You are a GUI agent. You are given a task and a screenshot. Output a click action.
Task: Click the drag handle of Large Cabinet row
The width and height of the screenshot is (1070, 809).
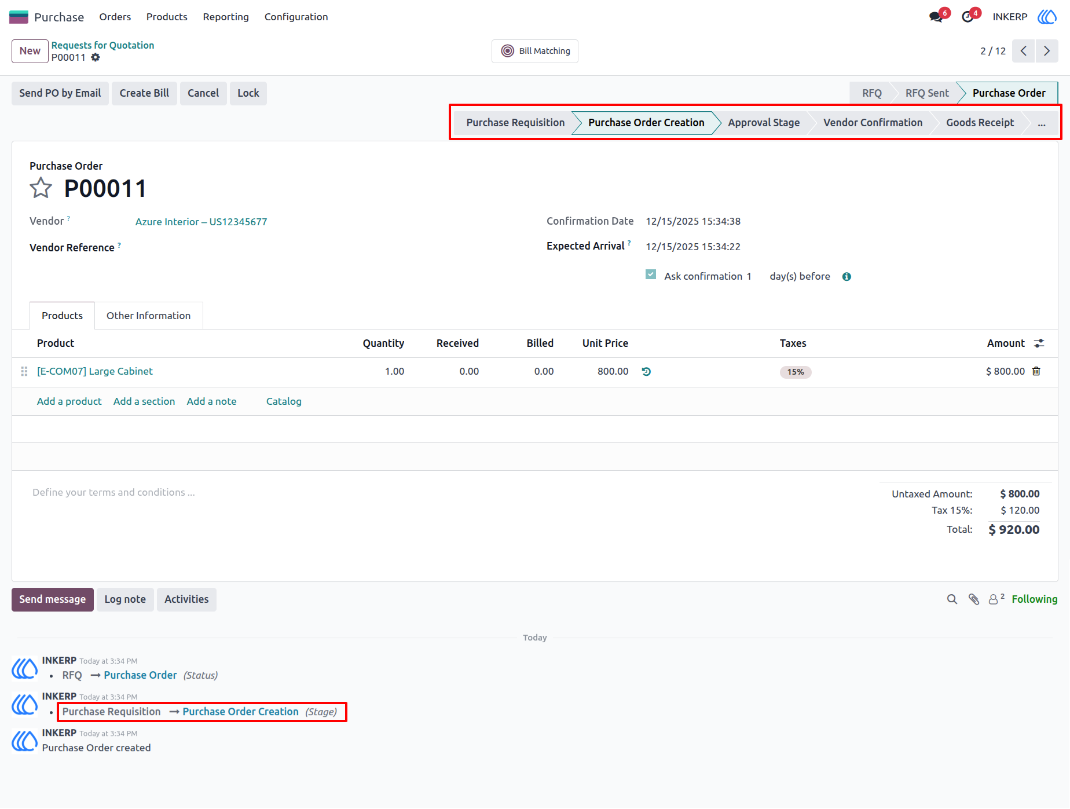tap(24, 371)
